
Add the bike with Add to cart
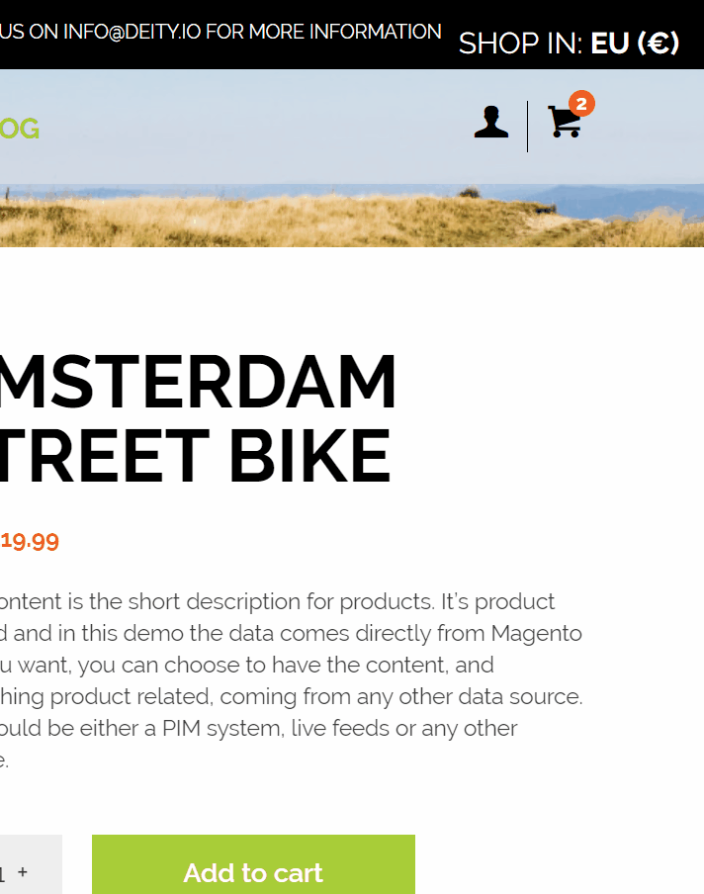(254, 864)
